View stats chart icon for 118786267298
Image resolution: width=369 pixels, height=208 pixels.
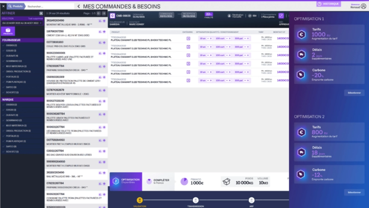(100, 32)
